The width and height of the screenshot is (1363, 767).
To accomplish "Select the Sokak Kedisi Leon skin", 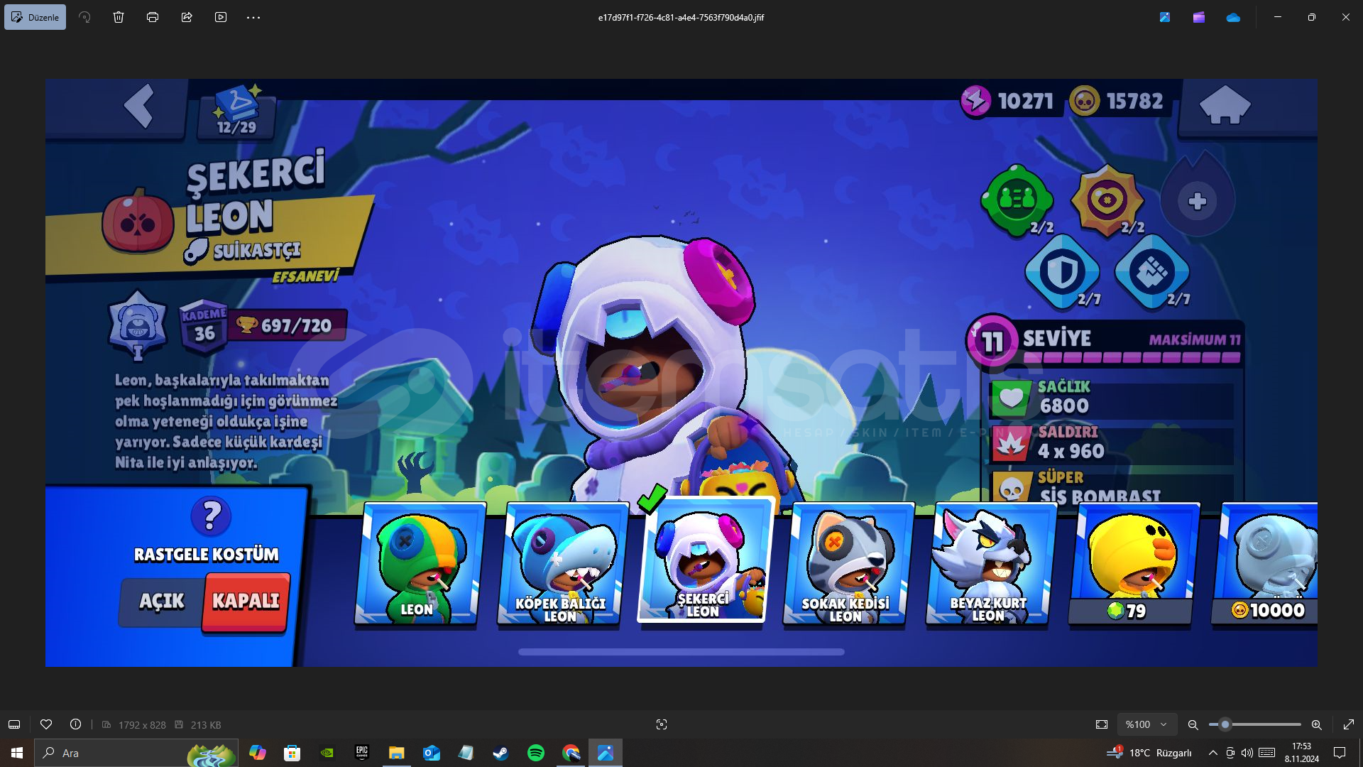I will [848, 563].
